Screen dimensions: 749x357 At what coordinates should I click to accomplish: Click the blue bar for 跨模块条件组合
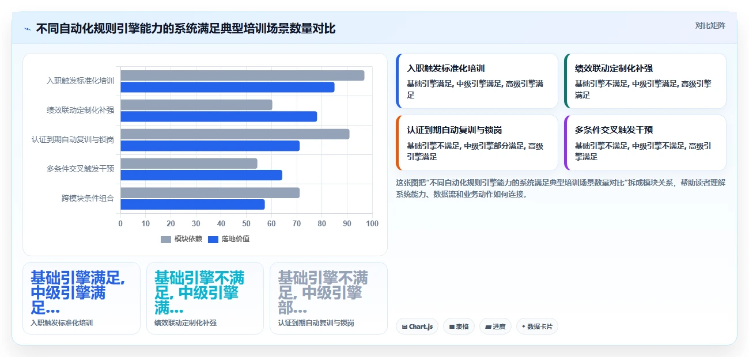192,204
